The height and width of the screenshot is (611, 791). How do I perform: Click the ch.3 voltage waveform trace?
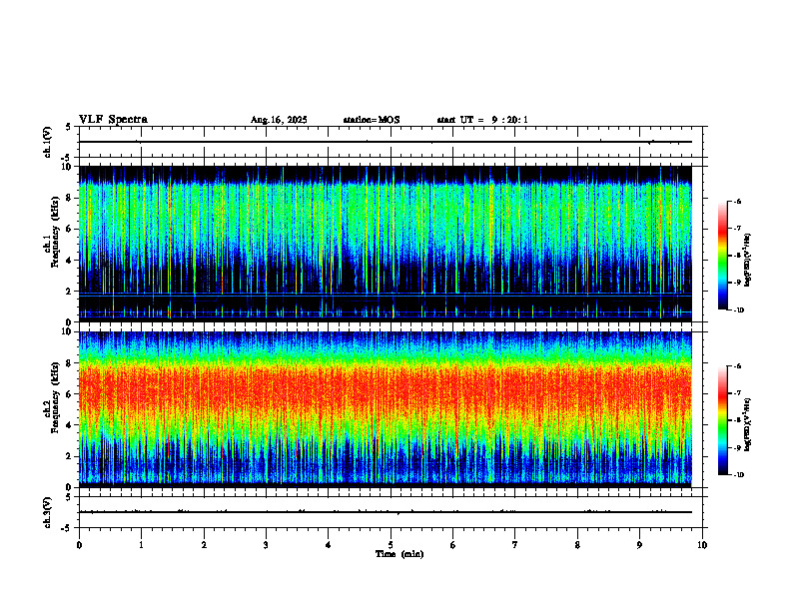(x=386, y=512)
